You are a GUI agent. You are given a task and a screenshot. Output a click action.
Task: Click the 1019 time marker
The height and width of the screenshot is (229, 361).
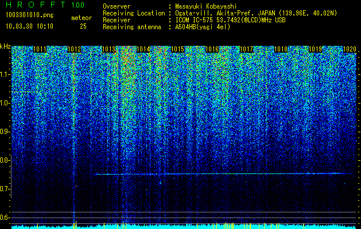coord(316,49)
